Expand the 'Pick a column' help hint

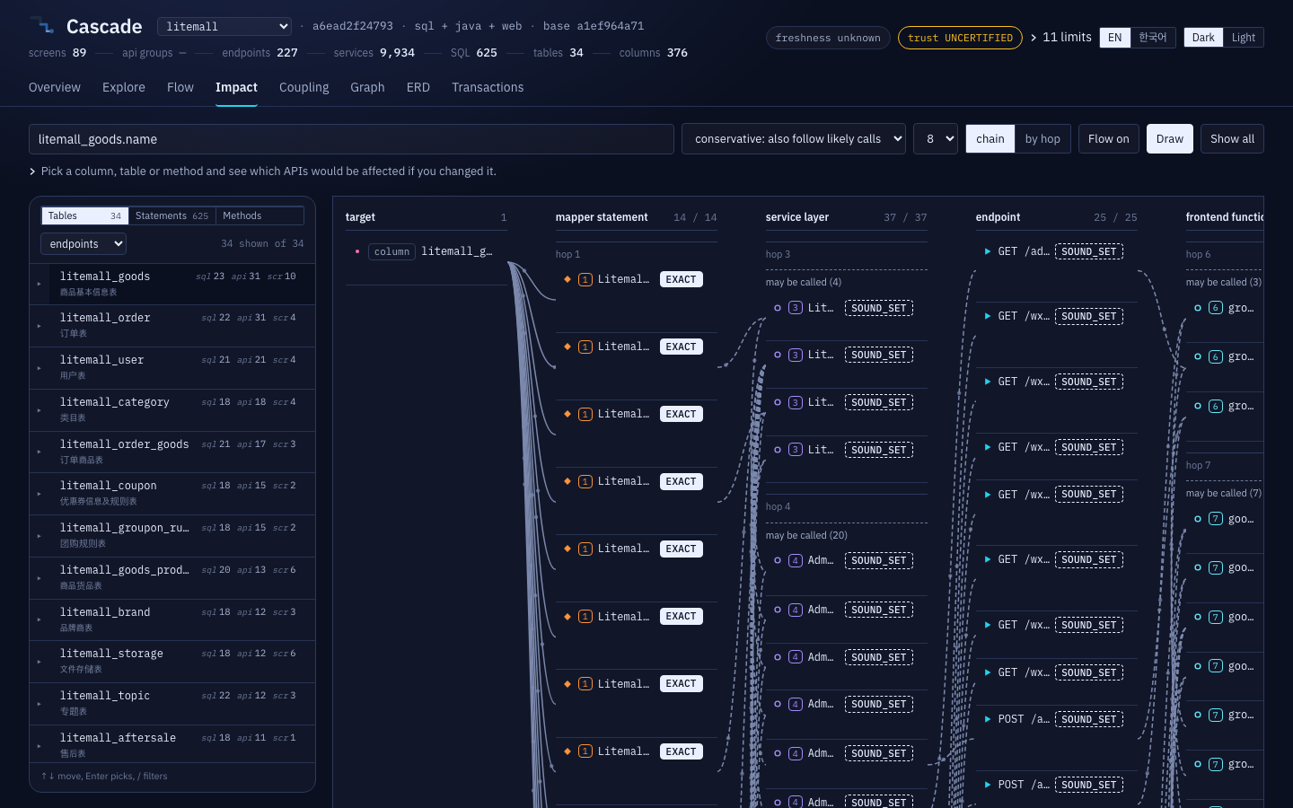click(x=262, y=171)
